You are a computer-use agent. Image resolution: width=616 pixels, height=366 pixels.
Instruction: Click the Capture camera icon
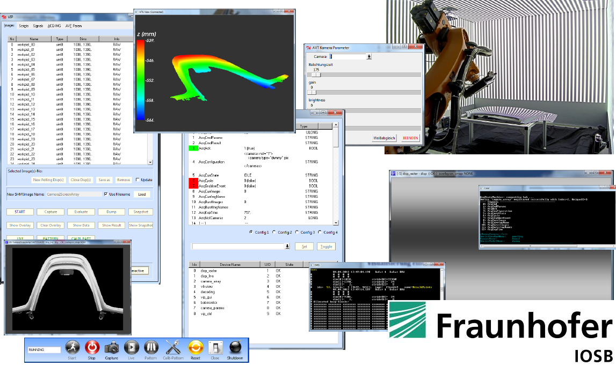point(112,347)
